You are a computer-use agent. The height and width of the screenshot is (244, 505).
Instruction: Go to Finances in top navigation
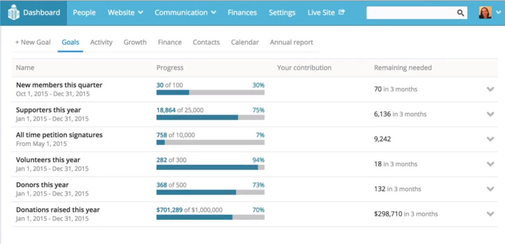pyautogui.click(x=242, y=13)
